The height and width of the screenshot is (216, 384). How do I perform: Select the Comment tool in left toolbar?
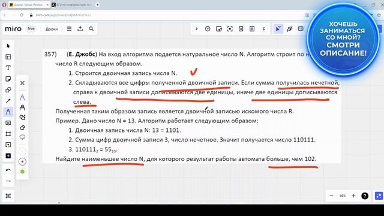pos(8,123)
